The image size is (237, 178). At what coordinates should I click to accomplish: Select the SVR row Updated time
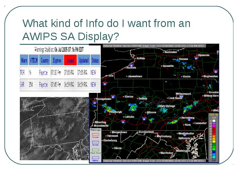82,85
